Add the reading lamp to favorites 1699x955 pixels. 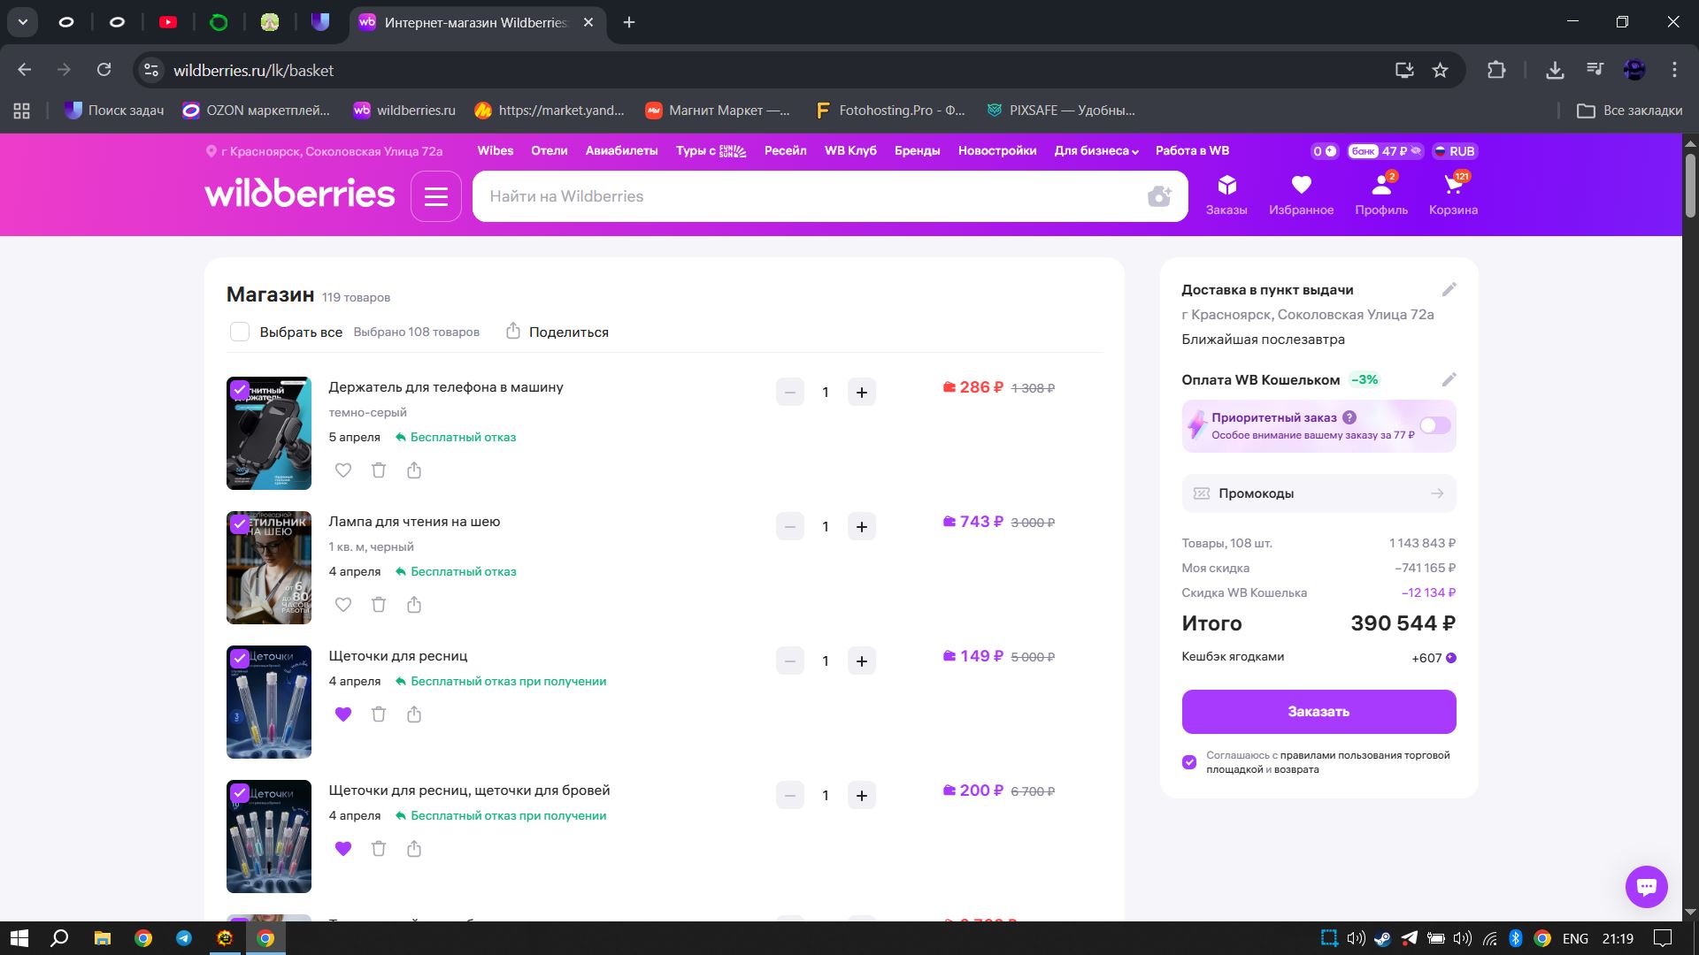(x=343, y=605)
